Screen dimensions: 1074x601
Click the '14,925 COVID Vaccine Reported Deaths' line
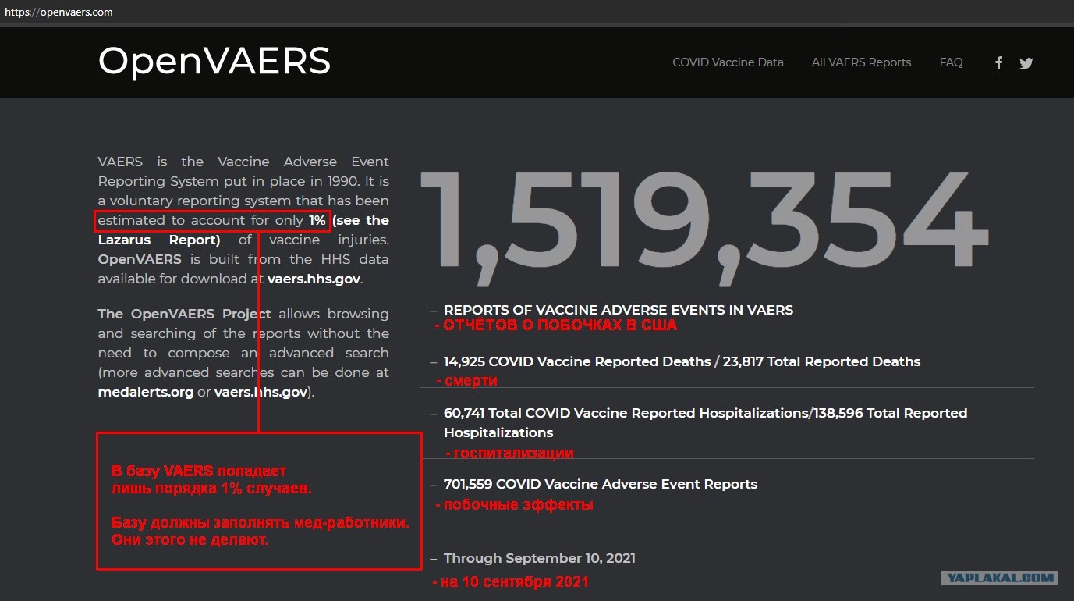coord(682,361)
